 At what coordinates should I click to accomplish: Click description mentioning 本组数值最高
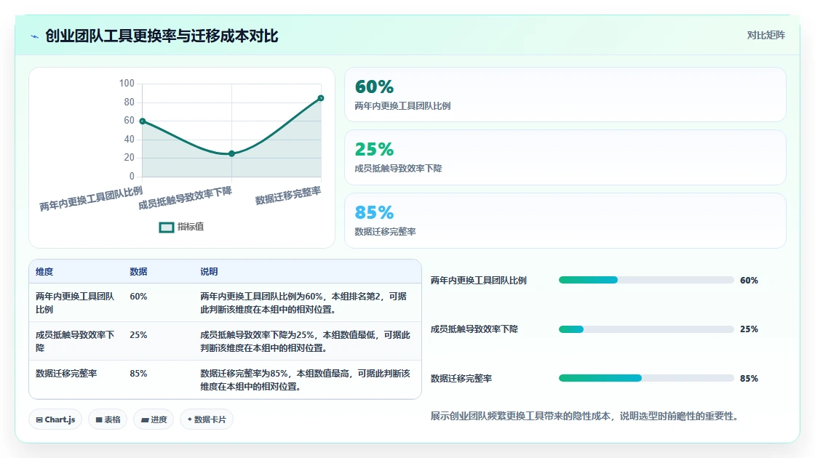tap(305, 379)
